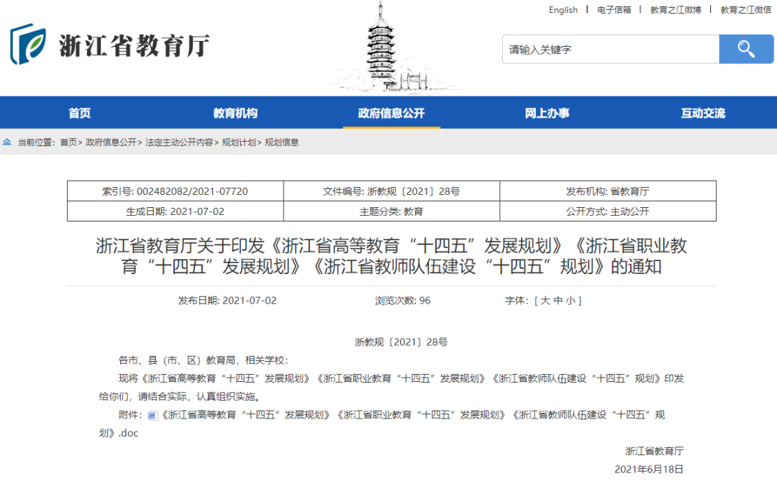Click the 规划信息 breadcrumb link
Image resolution: width=777 pixels, height=489 pixels.
pyautogui.click(x=282, y=142)
